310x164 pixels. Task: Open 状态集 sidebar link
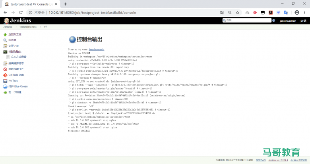pos(12,40)
